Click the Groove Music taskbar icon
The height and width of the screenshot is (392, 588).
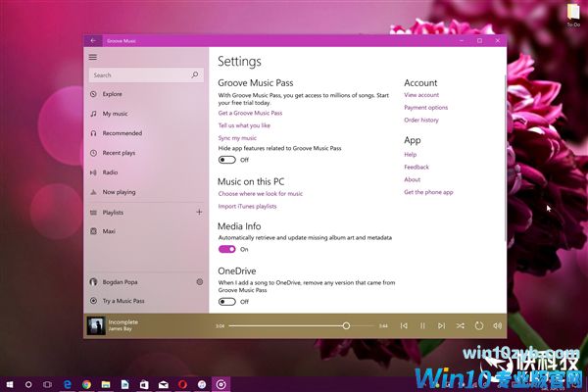(x=220, y=384)
